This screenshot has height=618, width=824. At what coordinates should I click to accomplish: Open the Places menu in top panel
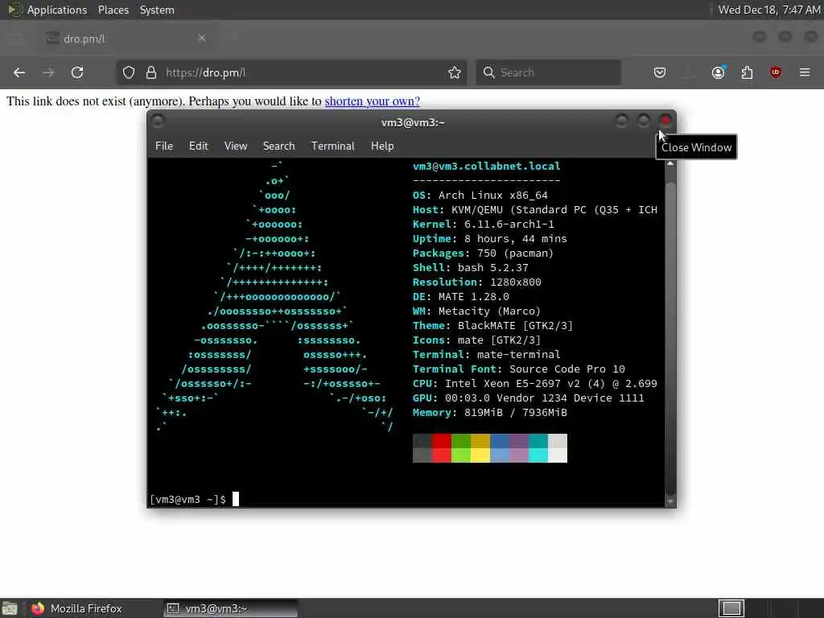coord(113,10)
